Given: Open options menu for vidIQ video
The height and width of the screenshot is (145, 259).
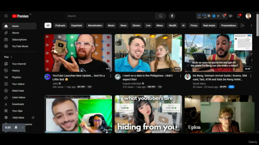Looking at the screenshot, I should click(110, 76).
